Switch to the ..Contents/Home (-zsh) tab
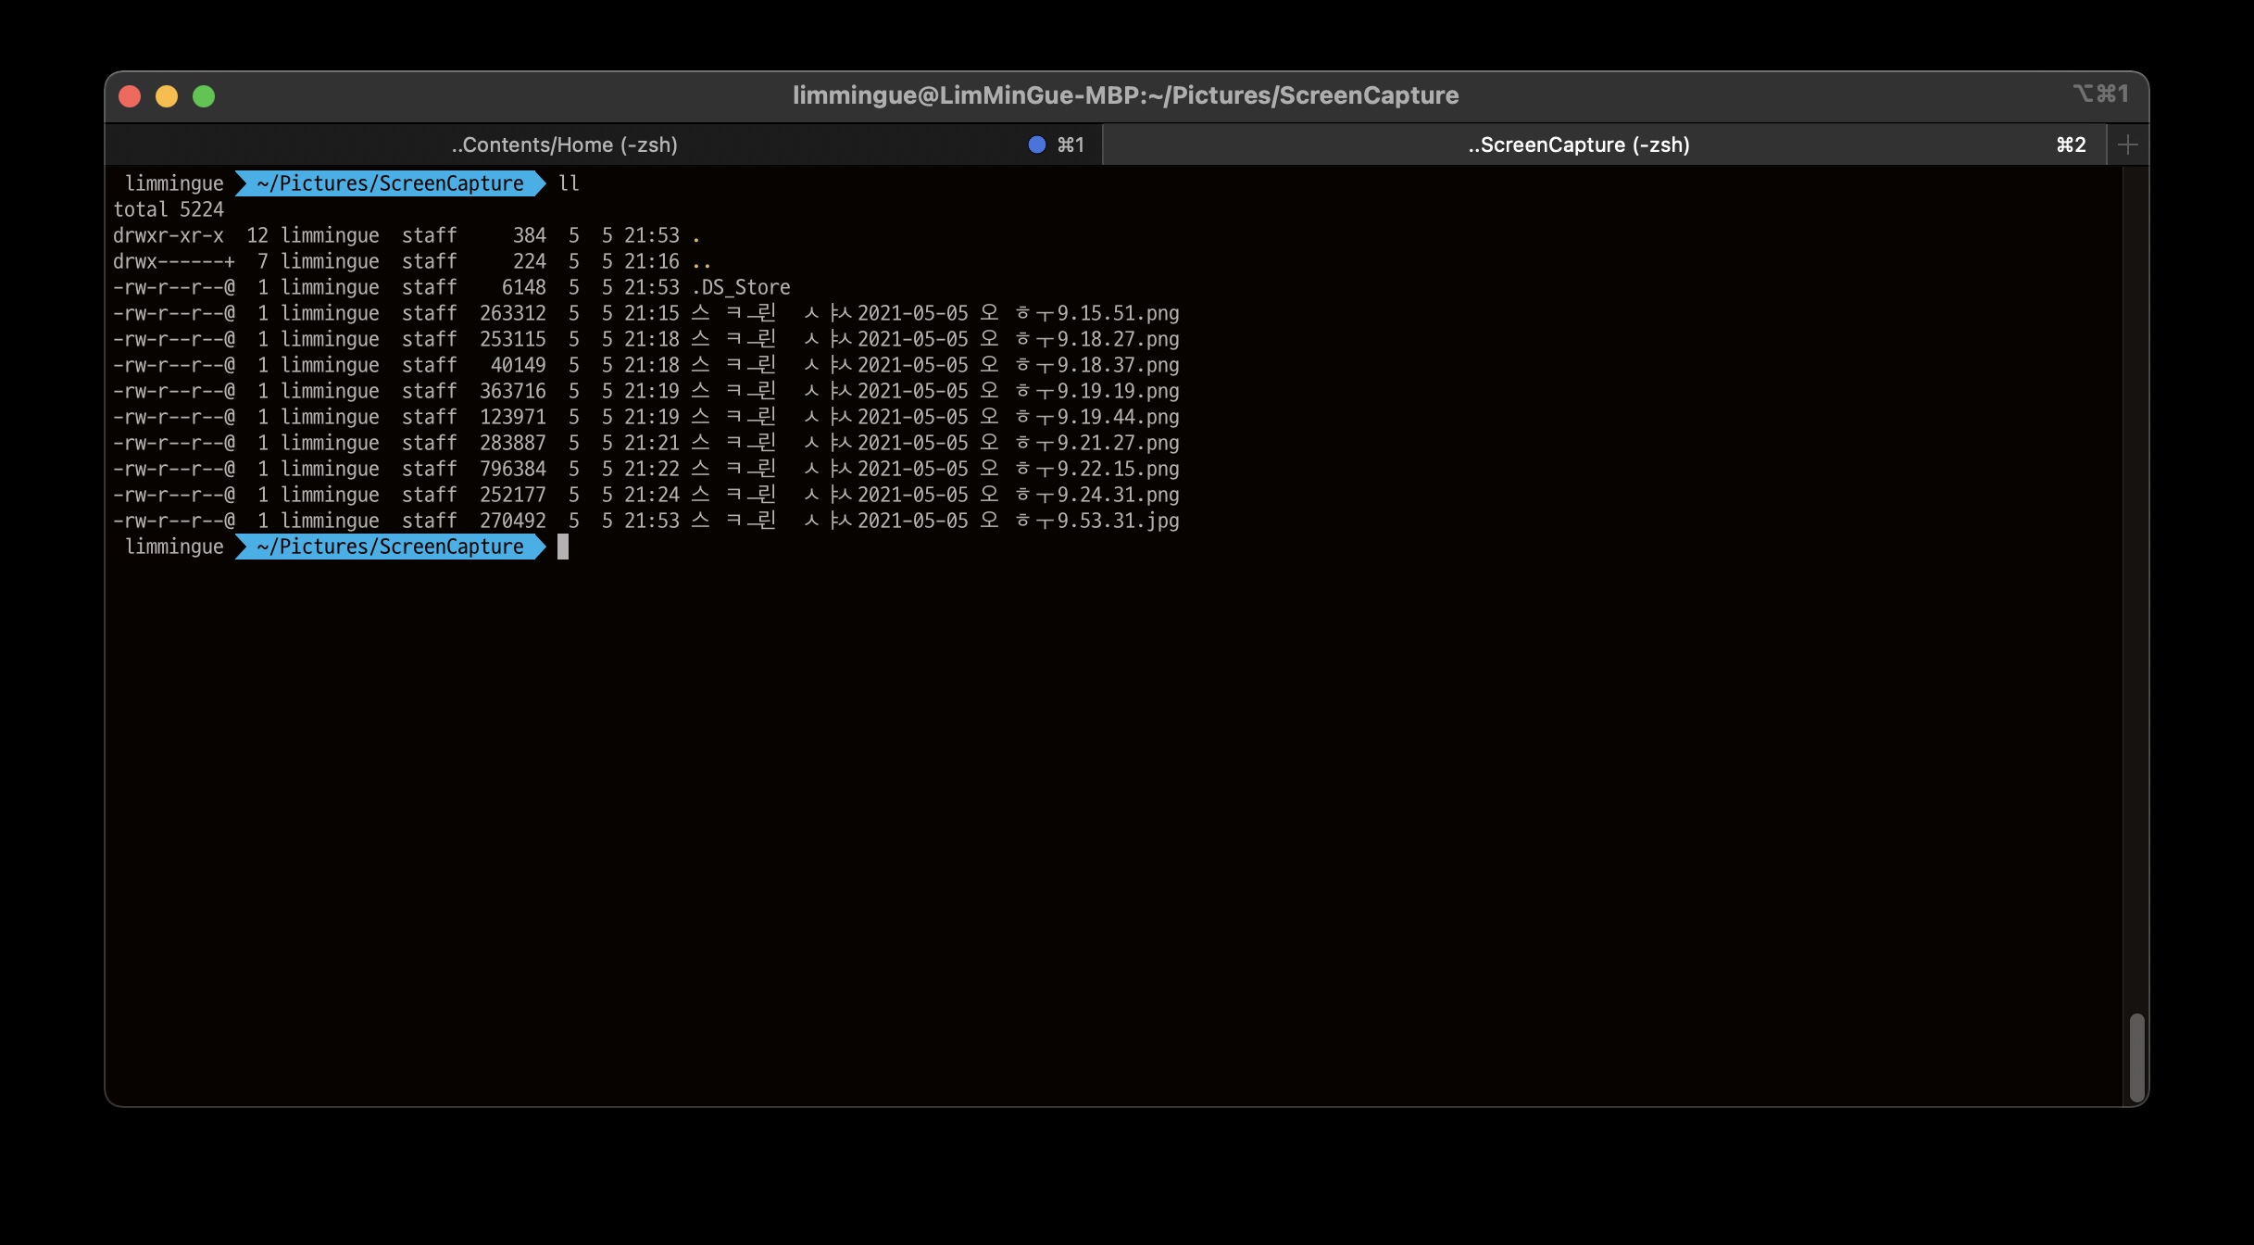The height and width of the screenshot is (1245, 2254). [x=564, y=145]
